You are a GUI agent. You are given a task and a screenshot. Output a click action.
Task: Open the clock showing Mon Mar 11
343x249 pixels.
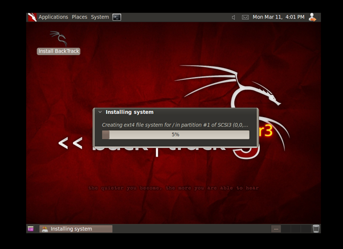[x=279, y=17]
